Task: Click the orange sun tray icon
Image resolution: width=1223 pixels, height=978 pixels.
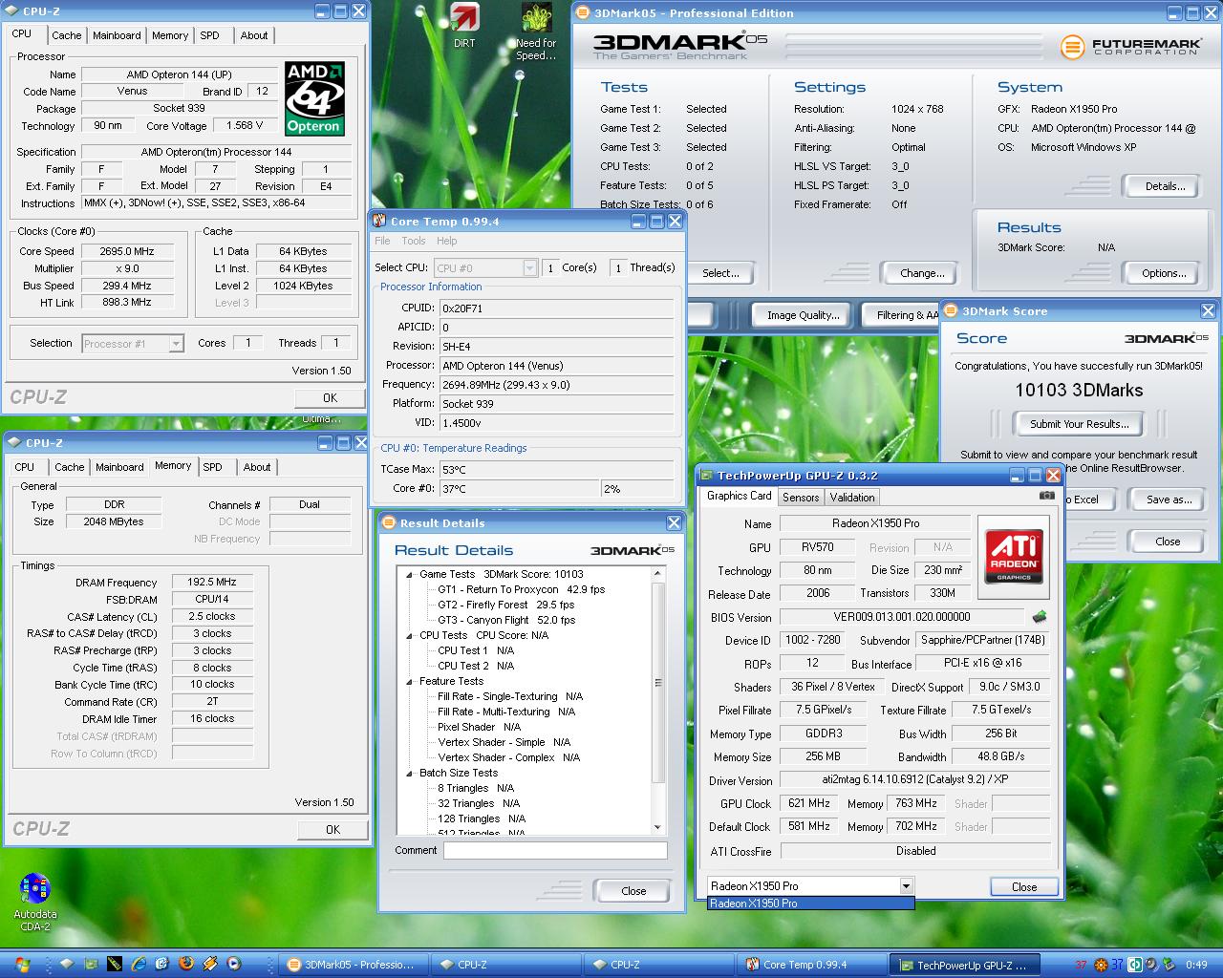Action: tap(1101, 965)
